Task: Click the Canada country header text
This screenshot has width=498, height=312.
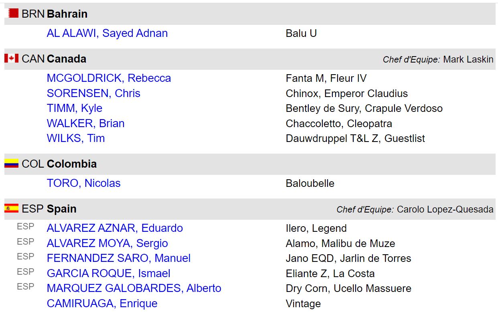Action: pyautogui.click(x=66, y=59)
